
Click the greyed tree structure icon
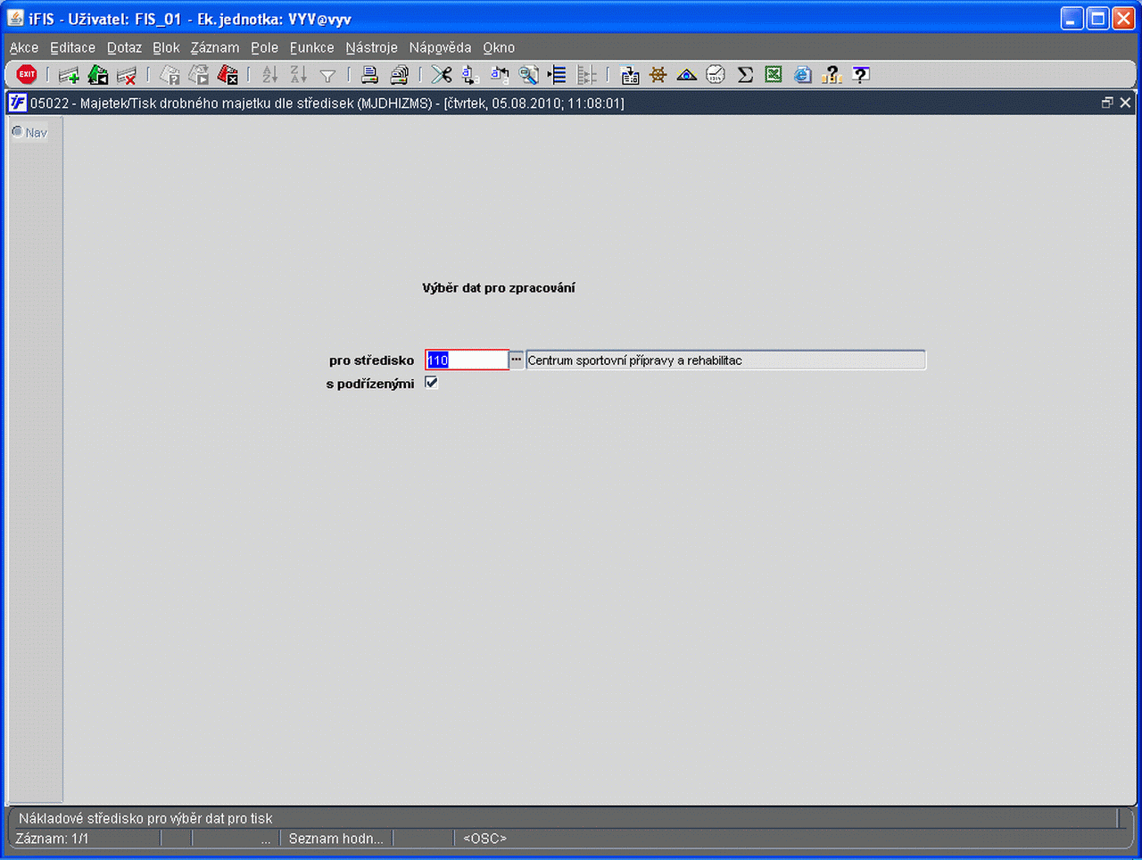tap(586, 76)
